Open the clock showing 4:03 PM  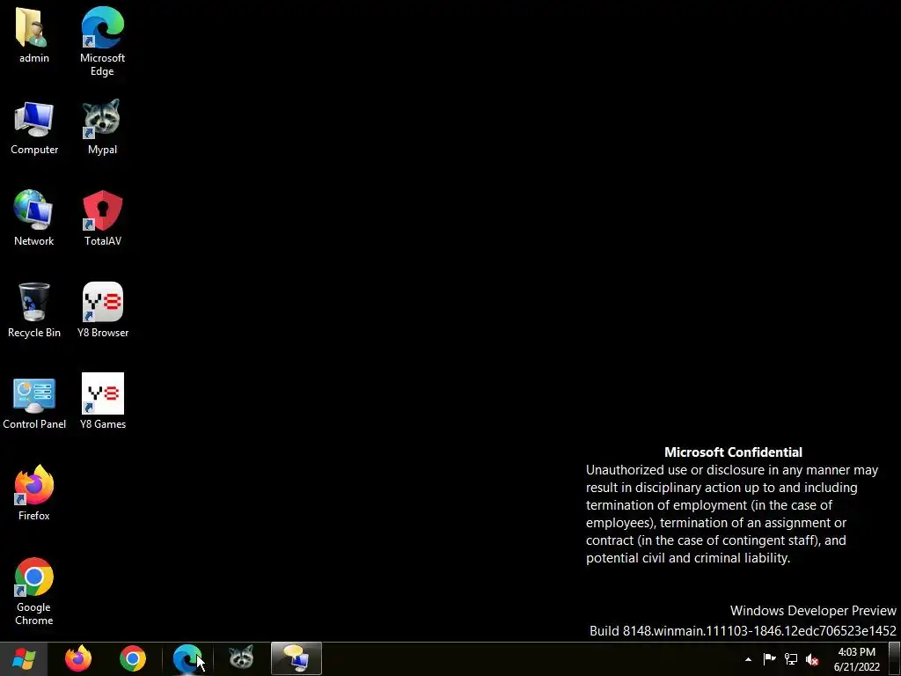click(857, 659)
